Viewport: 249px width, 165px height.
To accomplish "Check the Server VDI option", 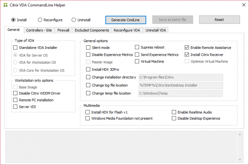I will click(15, 107).
